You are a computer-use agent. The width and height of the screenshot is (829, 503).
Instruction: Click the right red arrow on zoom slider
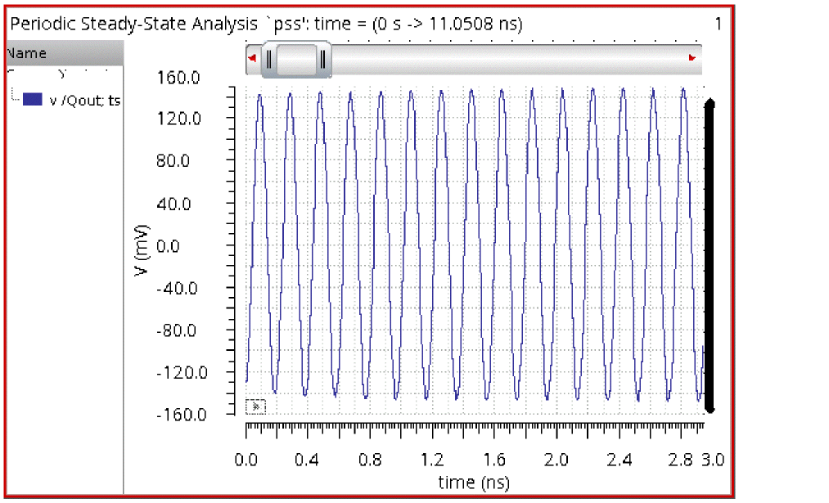coord(692,58)
